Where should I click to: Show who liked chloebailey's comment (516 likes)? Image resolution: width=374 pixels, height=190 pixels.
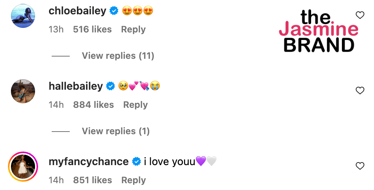click(92, 29)
